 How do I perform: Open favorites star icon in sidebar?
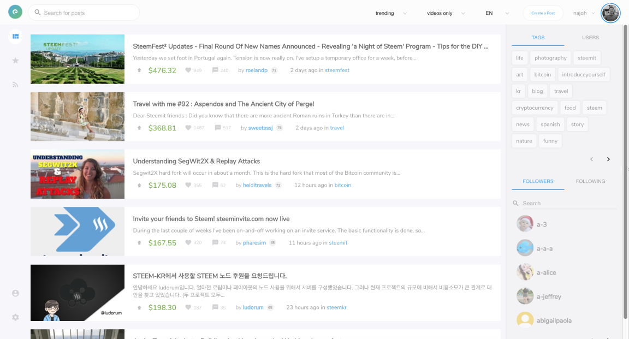pyautogui.click(x=15, y=61)
